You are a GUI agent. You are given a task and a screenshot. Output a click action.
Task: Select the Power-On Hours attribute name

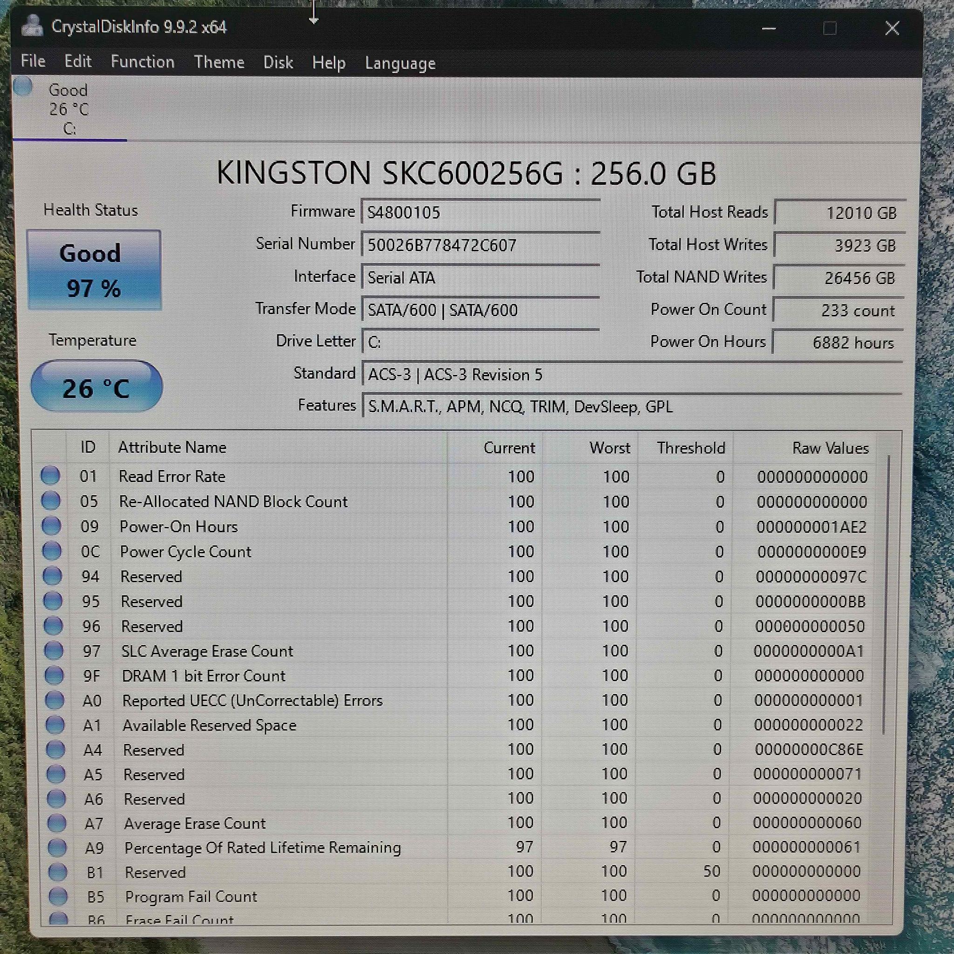tap(178, 526)
